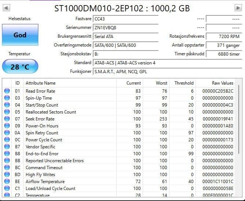Click the Temperatur label
The width and height of the screenshot is (245, 201).
coord(19,54)
